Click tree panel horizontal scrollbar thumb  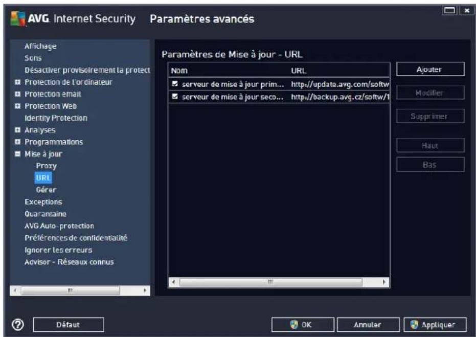click(70, 290)
